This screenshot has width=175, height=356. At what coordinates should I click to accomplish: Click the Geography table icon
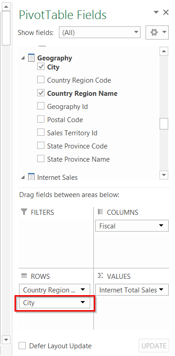tap(31, 58)
